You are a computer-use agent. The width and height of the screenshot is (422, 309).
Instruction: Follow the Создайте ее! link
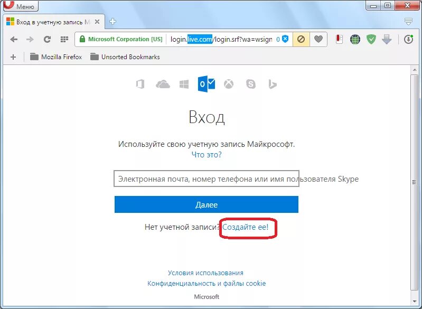coord(245,227)
